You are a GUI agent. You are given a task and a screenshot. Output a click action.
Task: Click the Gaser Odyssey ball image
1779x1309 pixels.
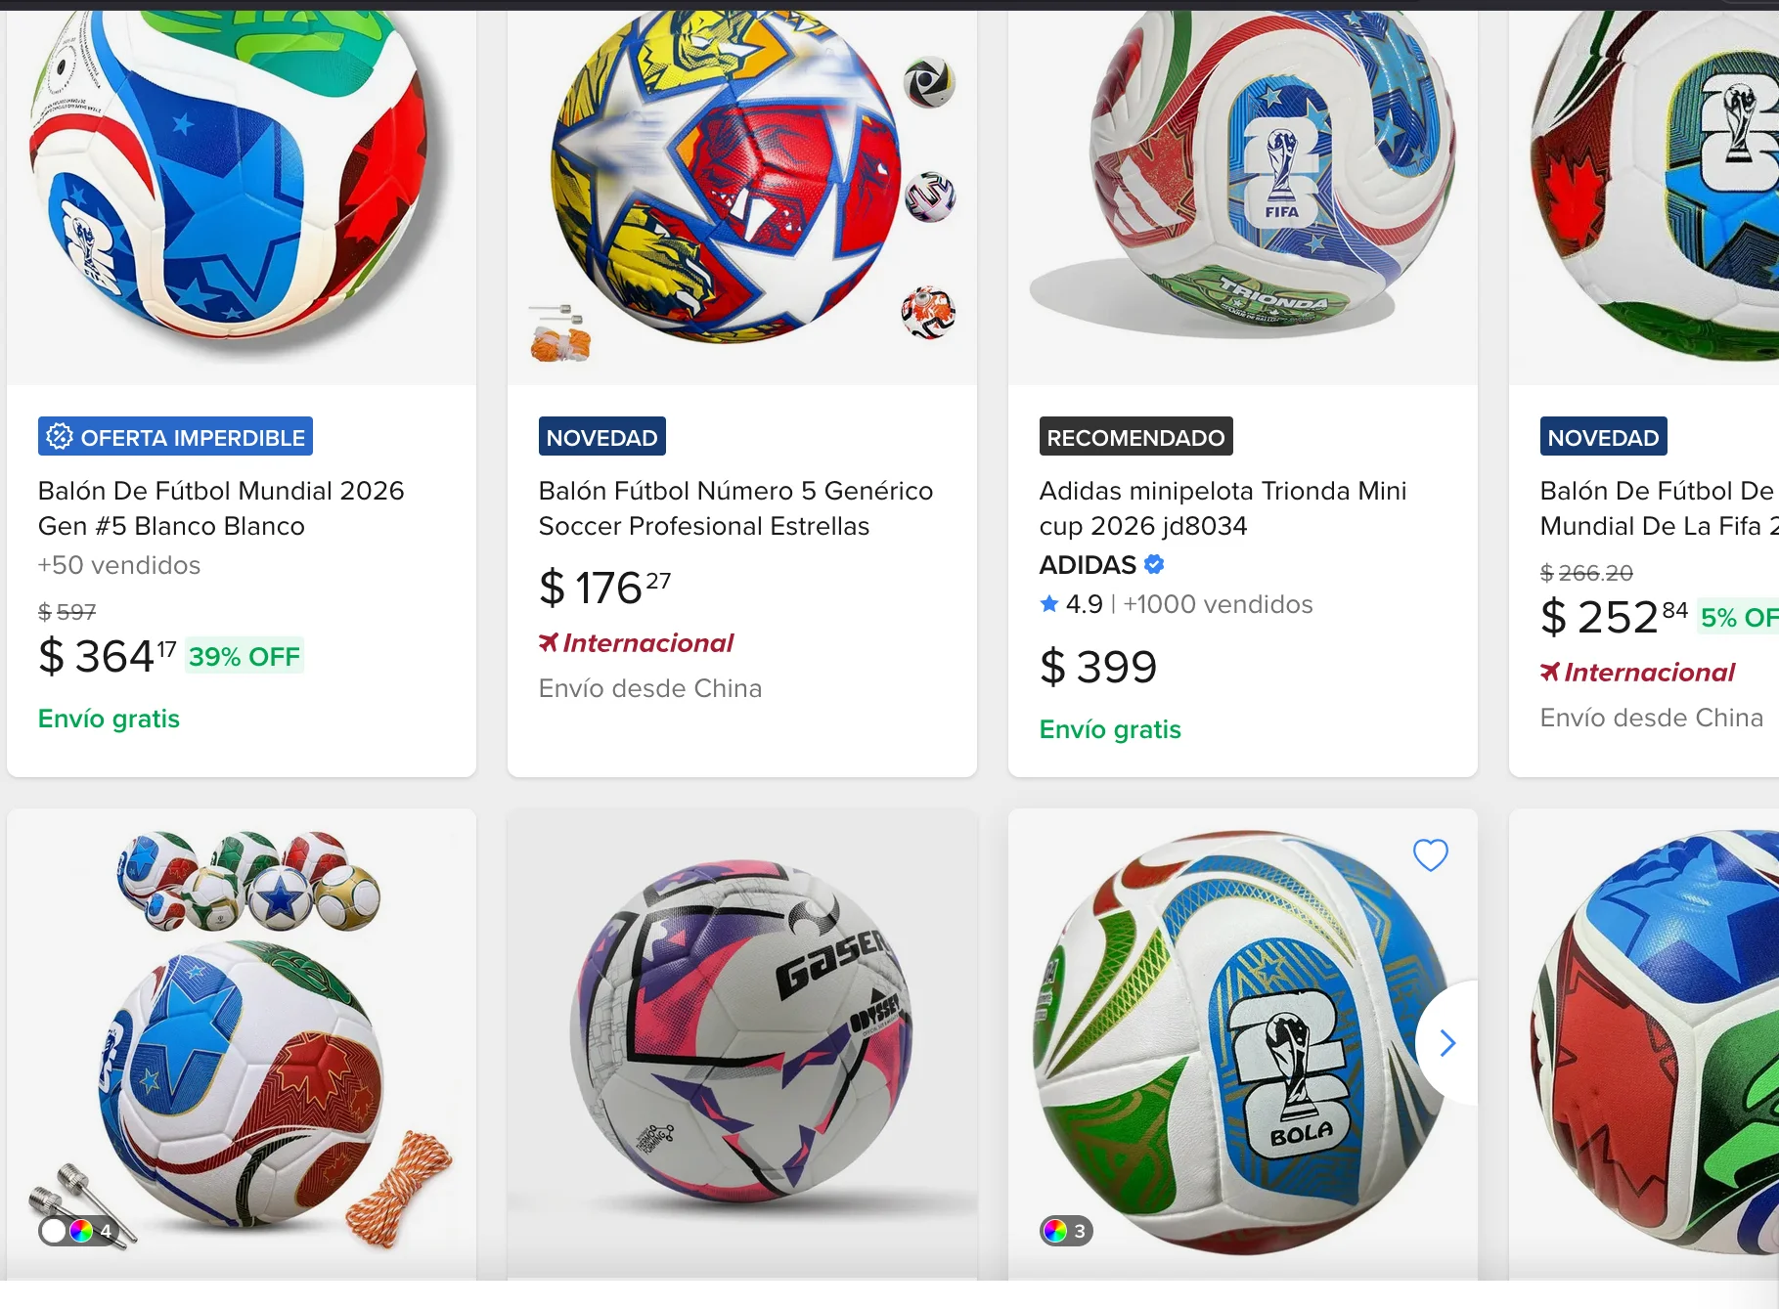pyautogui.click(x=743, y=1036)
